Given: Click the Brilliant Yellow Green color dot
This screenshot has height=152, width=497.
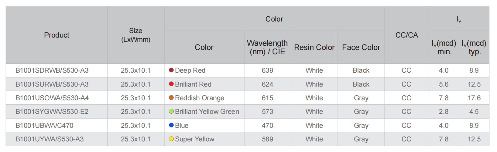Looking at the screenshot, I should [171, 111].
